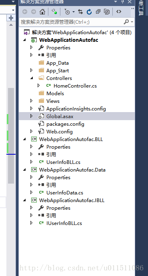The width and height of the screenshot is (148, 276).
Task: Expand 引用 under the IBLL project
Action: tap(31, 215)
